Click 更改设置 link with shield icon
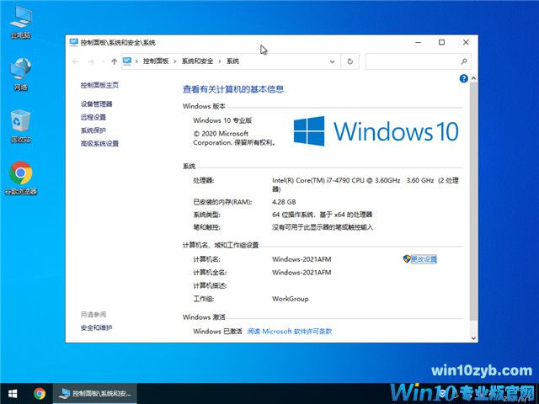 [x=420, y=259]
